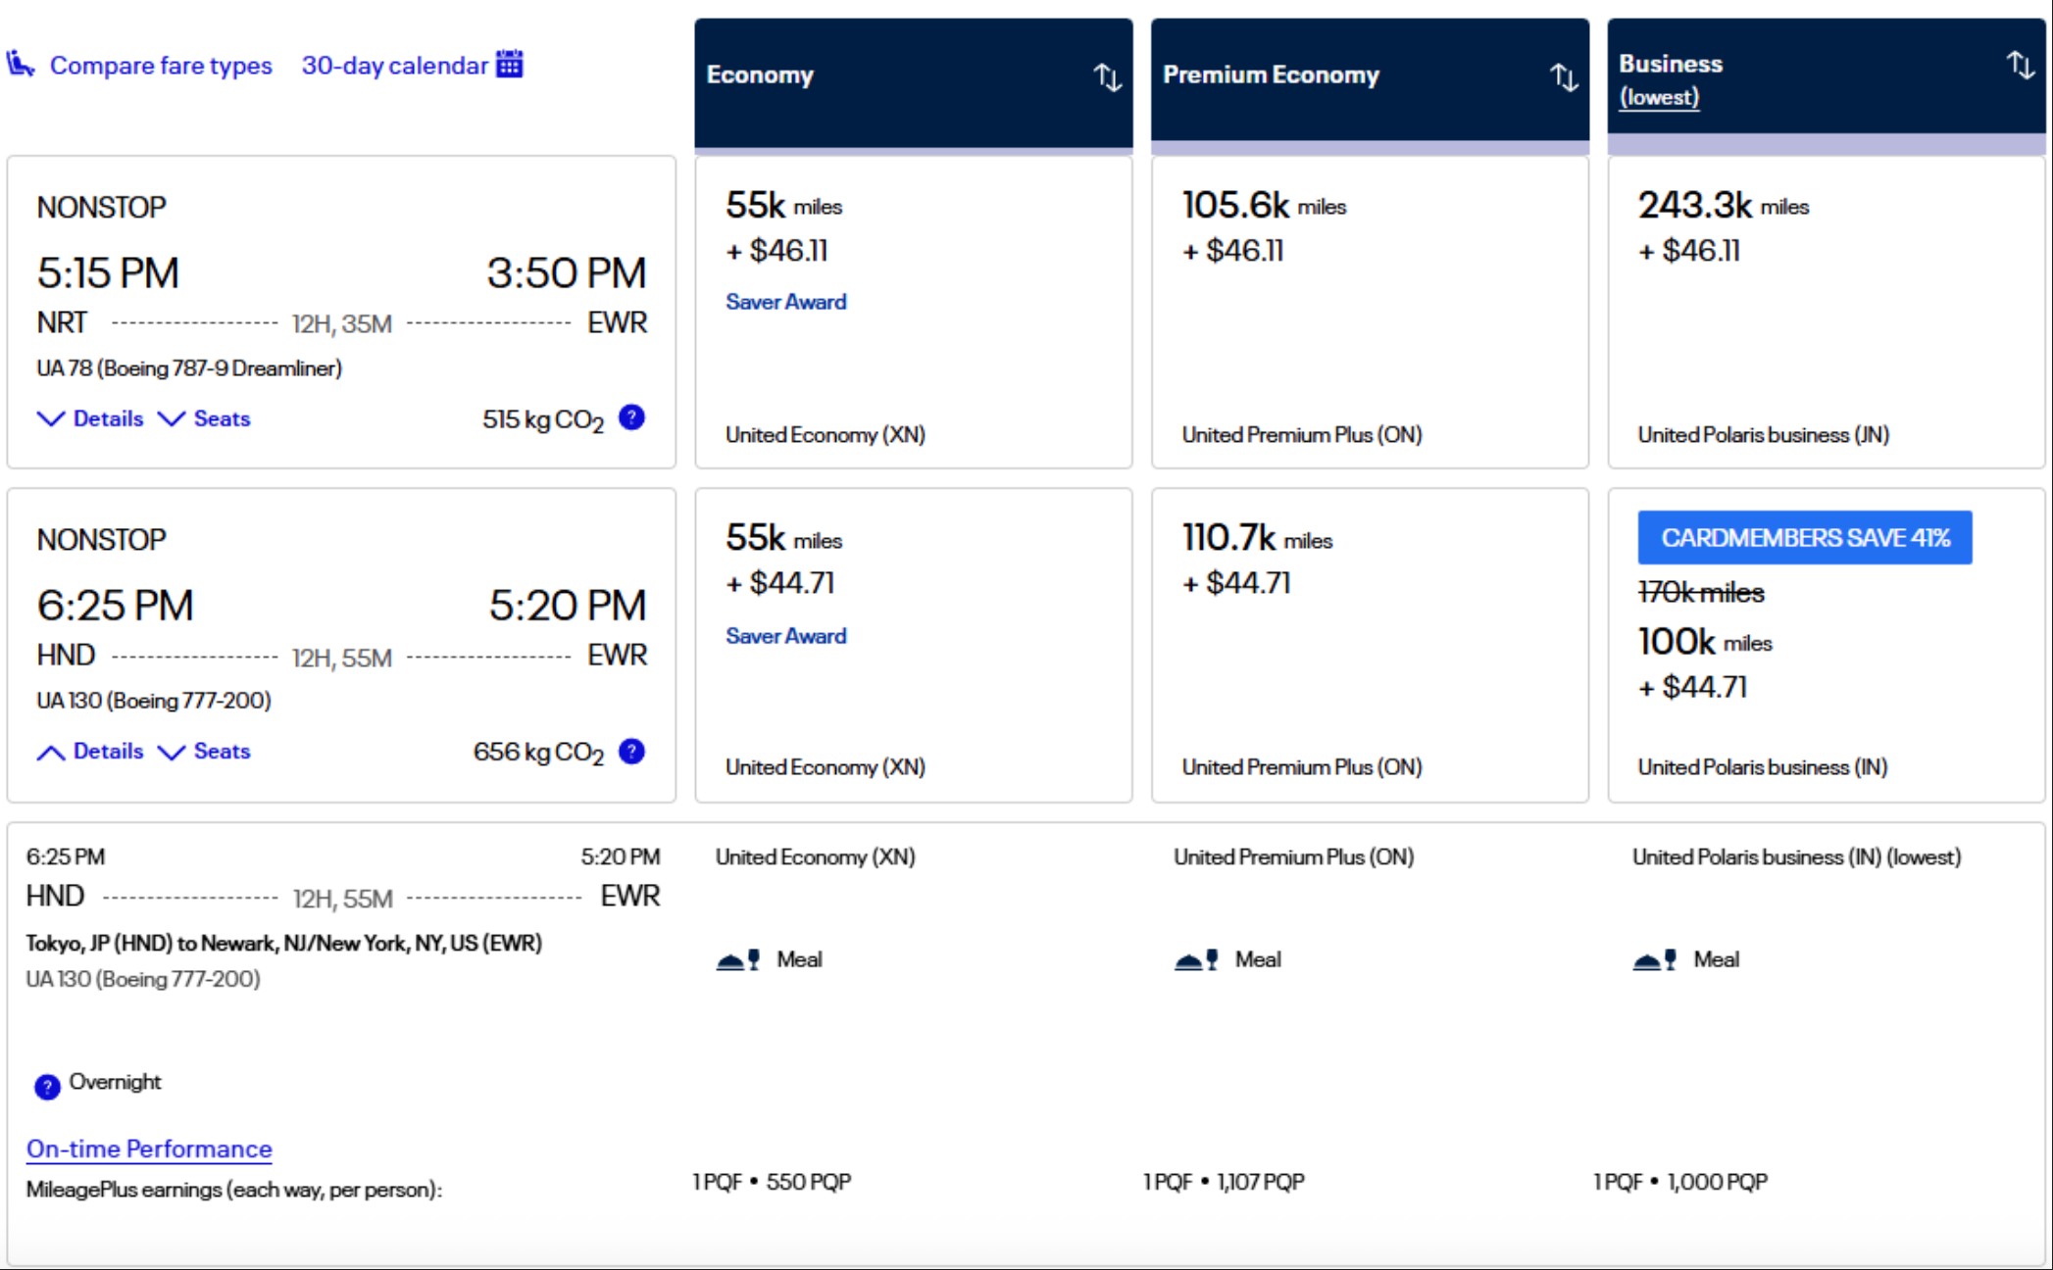Choose 105.6k miles Premium Plus fare
Viewport: 2053px width, 1270px height.
pos(1370,312)
